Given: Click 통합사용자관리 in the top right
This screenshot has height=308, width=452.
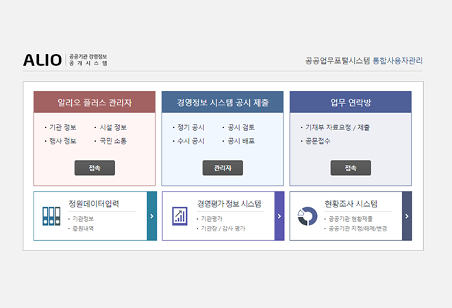Looking at the screenshot, I should (x=397, y=60).
